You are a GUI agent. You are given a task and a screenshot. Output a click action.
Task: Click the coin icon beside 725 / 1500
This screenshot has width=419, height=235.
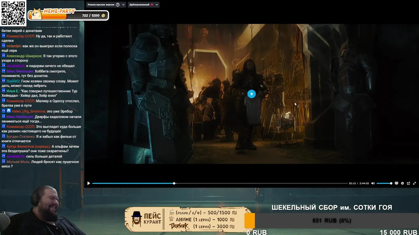(x=103, y=16)
